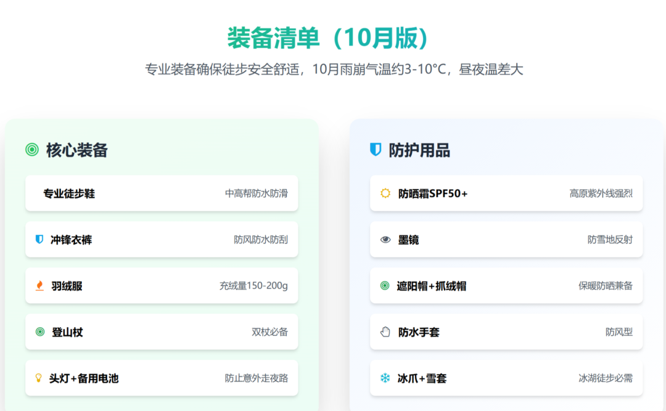Open the 冰爪+雪套 equipment details
The width and height of the screenshot is (666, 411).
click(506, 378)
